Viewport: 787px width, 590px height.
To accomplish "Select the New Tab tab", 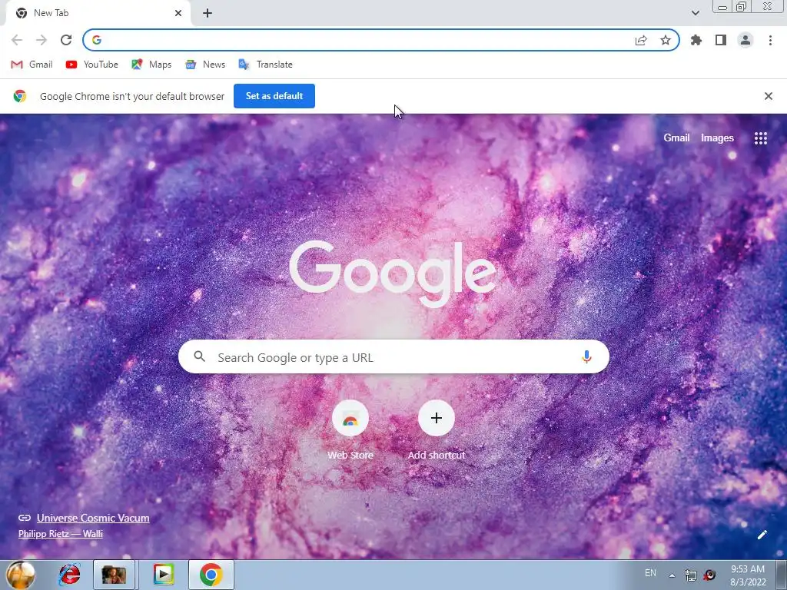I will (x=98, y=13).
